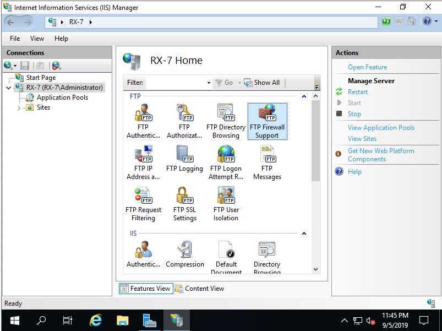Select Start Page in Connections tree
The height and width of the screenshot is (331, 442).
[41, 78]
